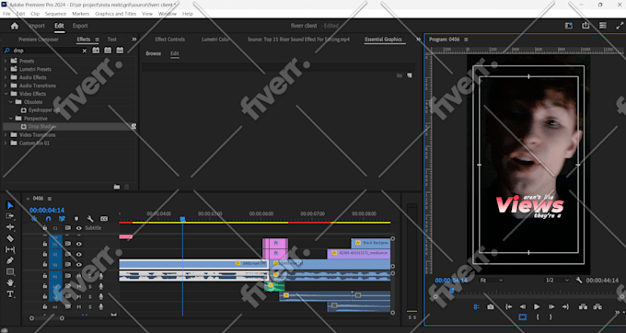Collapse the Perspective folder

click(11, 119)
